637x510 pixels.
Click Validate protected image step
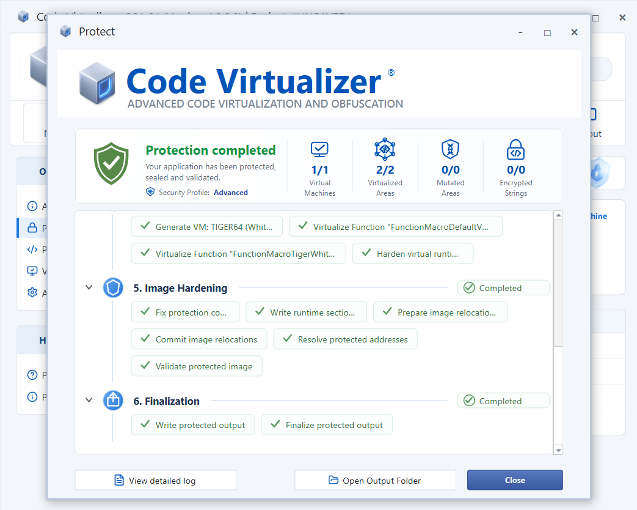click(197, 366)
